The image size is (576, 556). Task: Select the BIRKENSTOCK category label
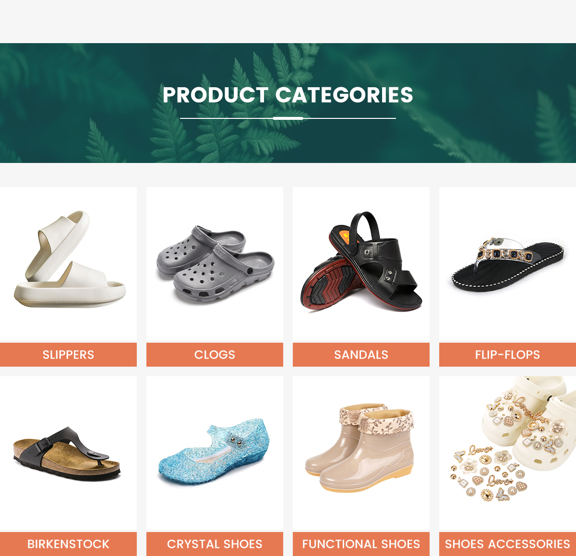pos(68,544)
